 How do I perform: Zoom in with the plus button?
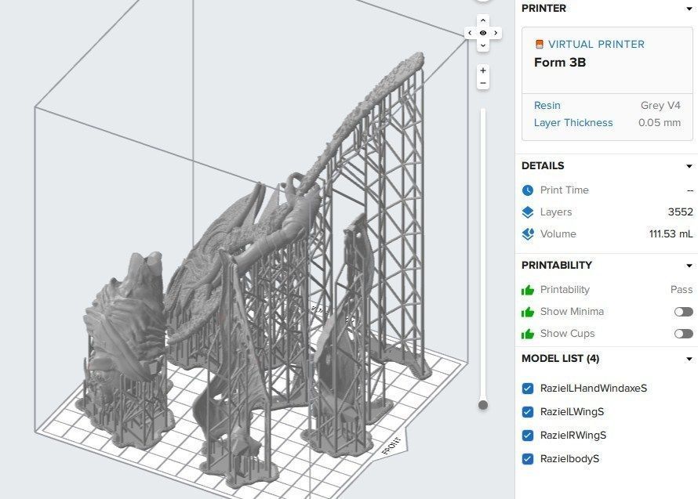[x=483, y=71]
